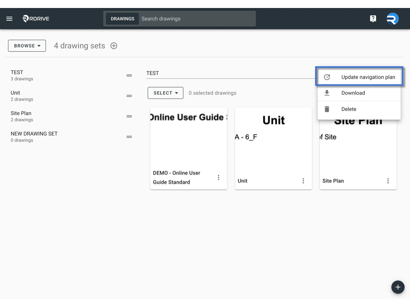Screen dimensions: 410x307
Task: Click the refresh icon beside Update navigation plan
Action: click(327, 77)
